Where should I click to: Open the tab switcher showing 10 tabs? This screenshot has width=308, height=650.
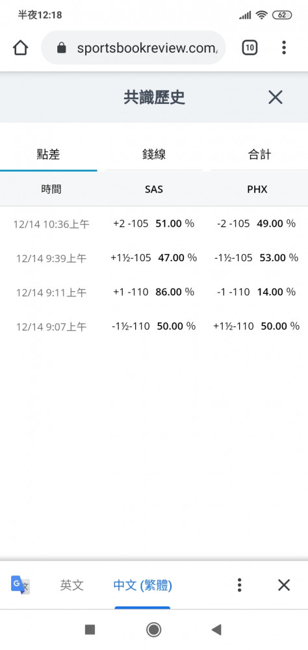(250, 48)
